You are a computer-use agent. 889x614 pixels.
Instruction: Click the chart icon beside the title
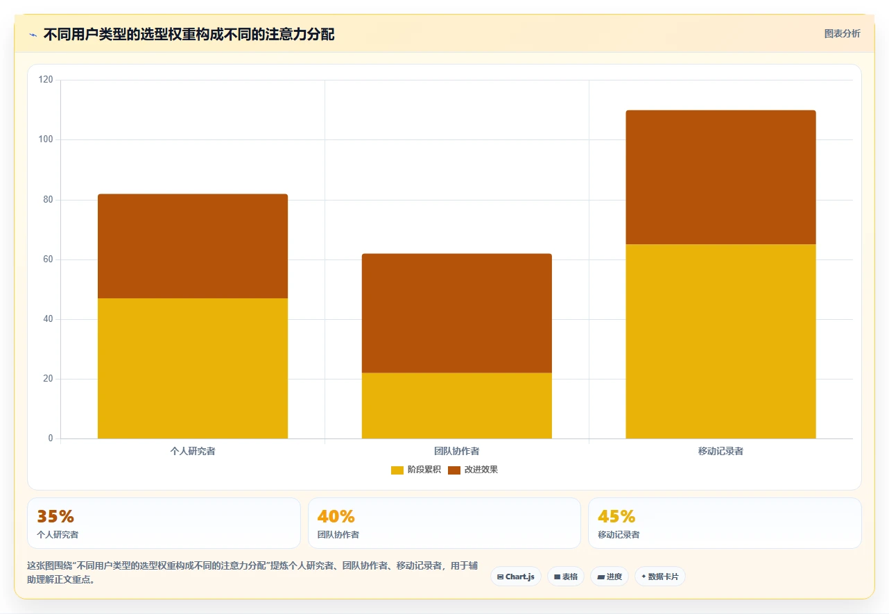33,34
